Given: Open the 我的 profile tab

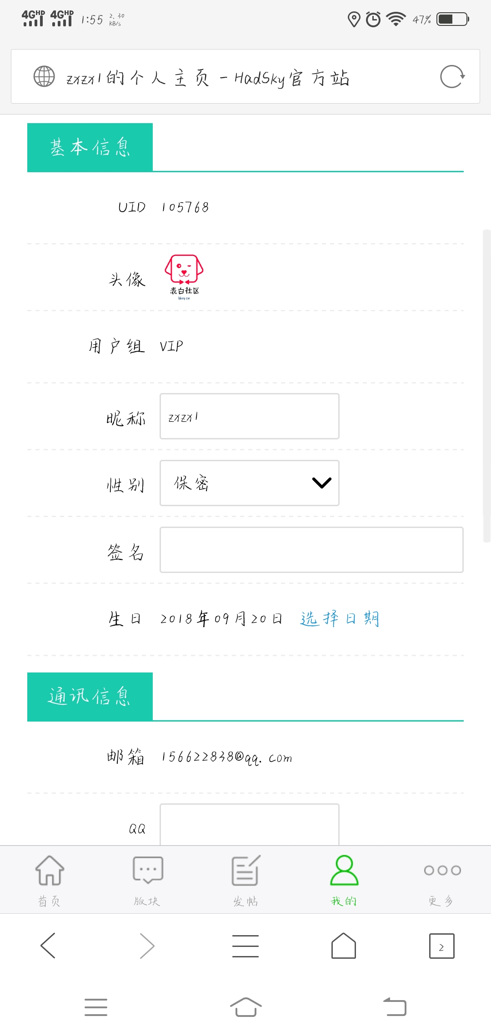Looking at the screenshot, I should click(344, 880).
